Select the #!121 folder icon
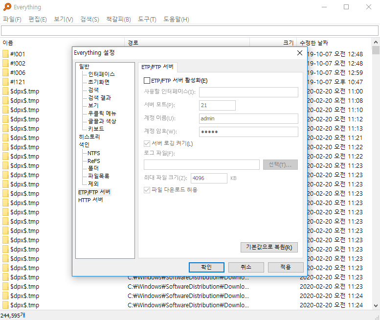380x320 pixels. click(x=5, y=82)
